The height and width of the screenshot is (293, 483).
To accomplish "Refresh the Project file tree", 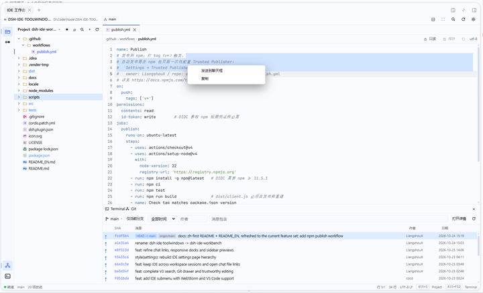I will [97, 30].
